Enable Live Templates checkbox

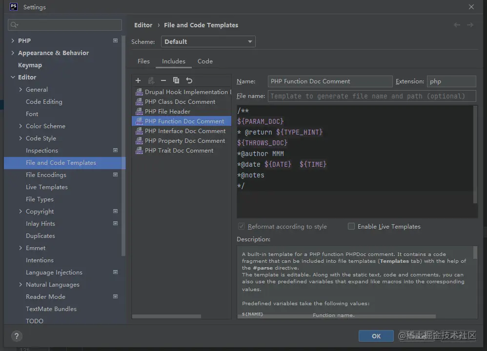tap(351, 226)
